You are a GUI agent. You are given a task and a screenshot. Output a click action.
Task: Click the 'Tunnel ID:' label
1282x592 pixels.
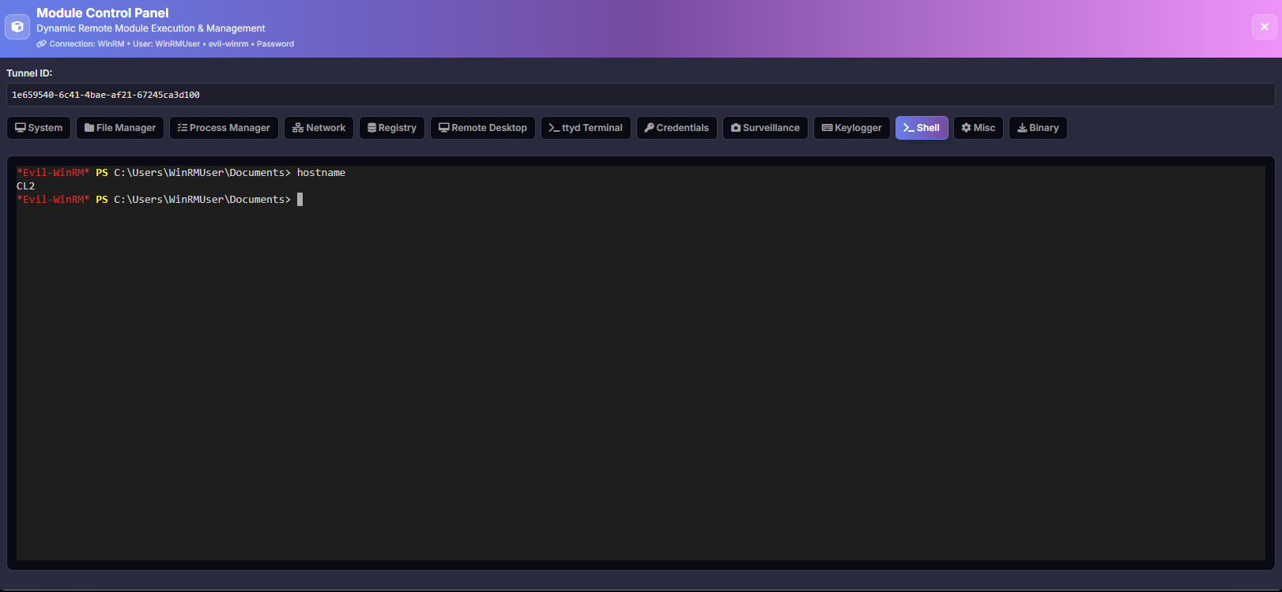coord(29,73)
